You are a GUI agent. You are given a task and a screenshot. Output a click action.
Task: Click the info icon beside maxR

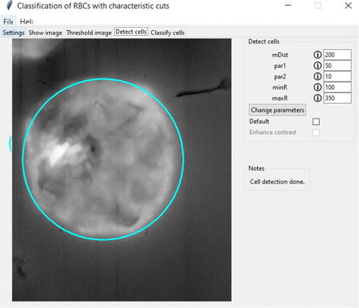point(317,98)
